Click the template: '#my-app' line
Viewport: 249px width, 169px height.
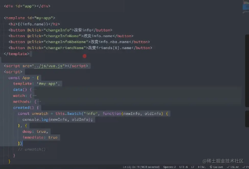pyautogui.click(x=36, y=84)
